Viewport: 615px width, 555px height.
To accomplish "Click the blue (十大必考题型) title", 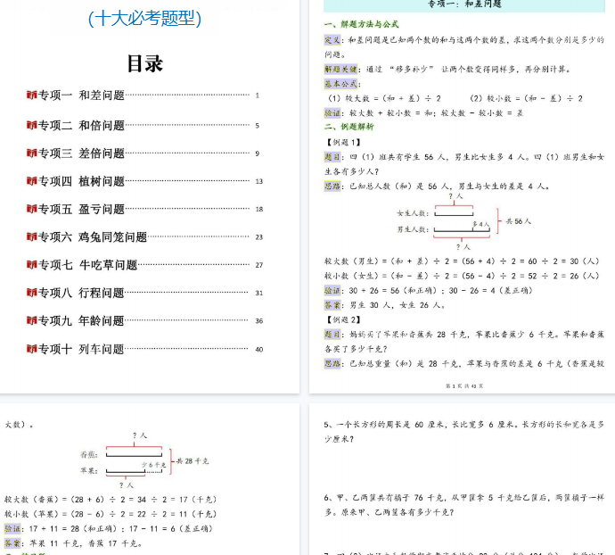I will (x=145, y=18).
